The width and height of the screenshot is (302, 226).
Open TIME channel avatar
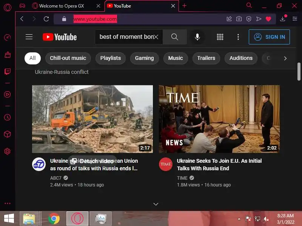(x=166, y=164)
